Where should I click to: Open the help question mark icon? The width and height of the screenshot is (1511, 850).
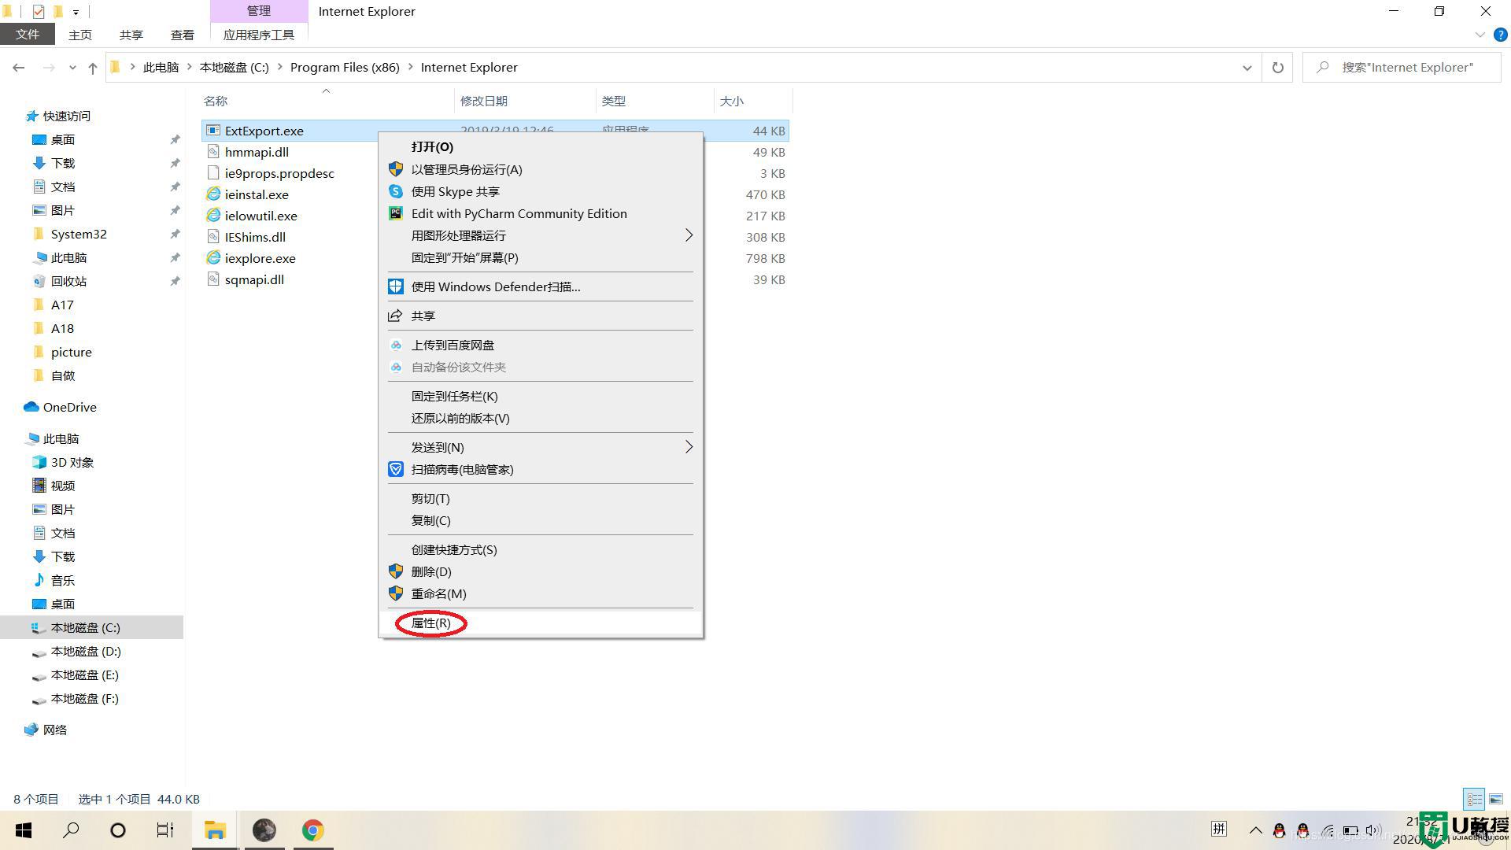pos(1501,35)
